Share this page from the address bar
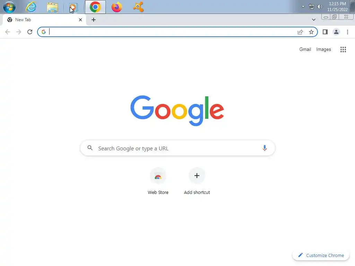This screenshot has height=266, width=355. (x=300, y=32)
